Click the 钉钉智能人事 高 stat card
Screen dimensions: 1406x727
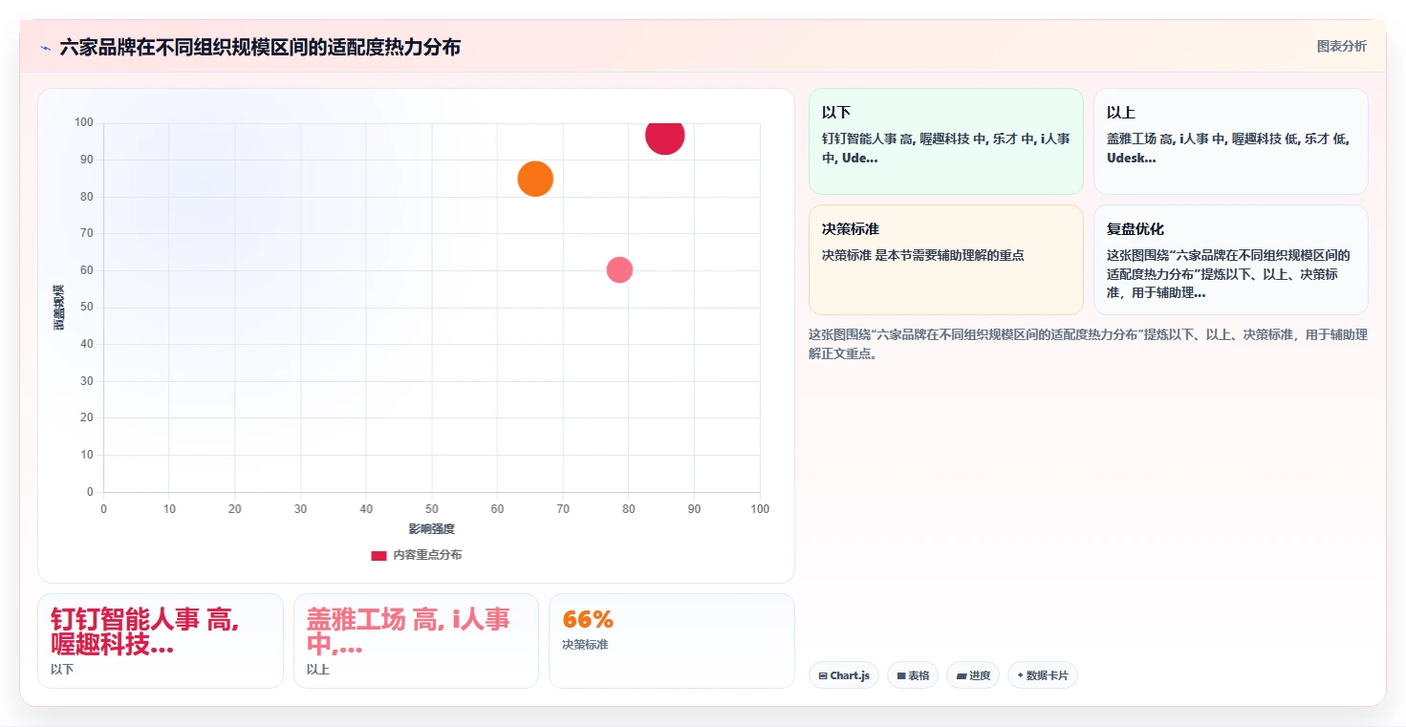[161, 641]
